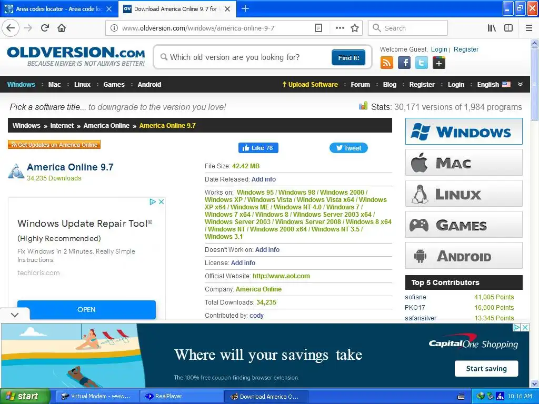Click the browser Search box

(x=408, y=28)
